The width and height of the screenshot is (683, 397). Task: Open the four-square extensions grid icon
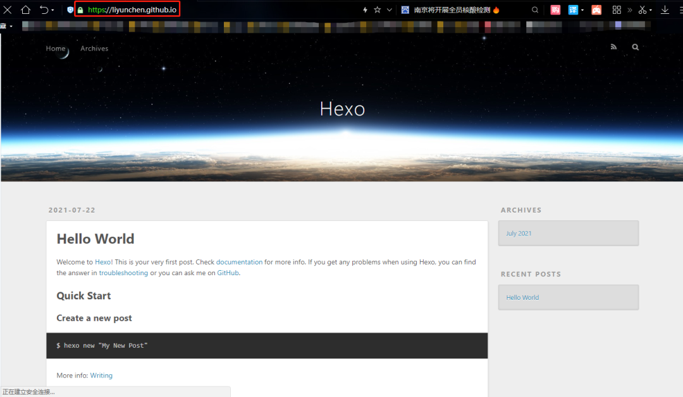point(617,9)
